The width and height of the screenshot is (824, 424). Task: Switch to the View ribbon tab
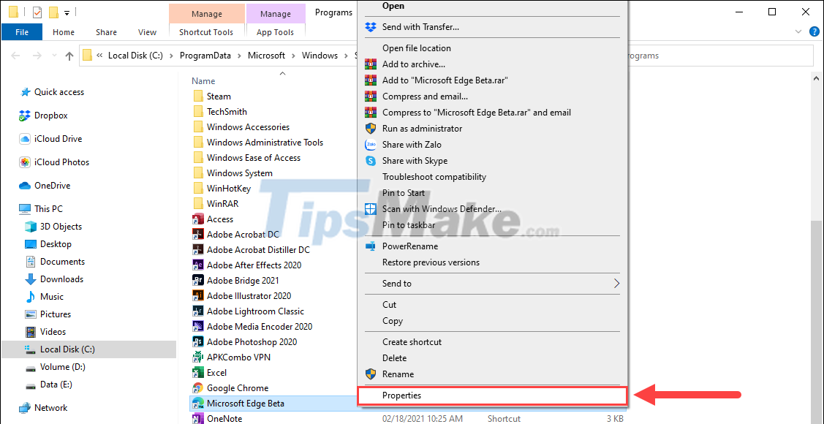coord(147,32)
